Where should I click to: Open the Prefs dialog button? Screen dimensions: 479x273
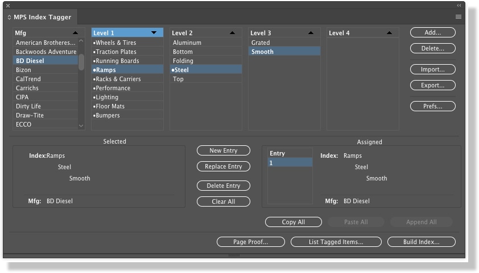tap(432, 106)
